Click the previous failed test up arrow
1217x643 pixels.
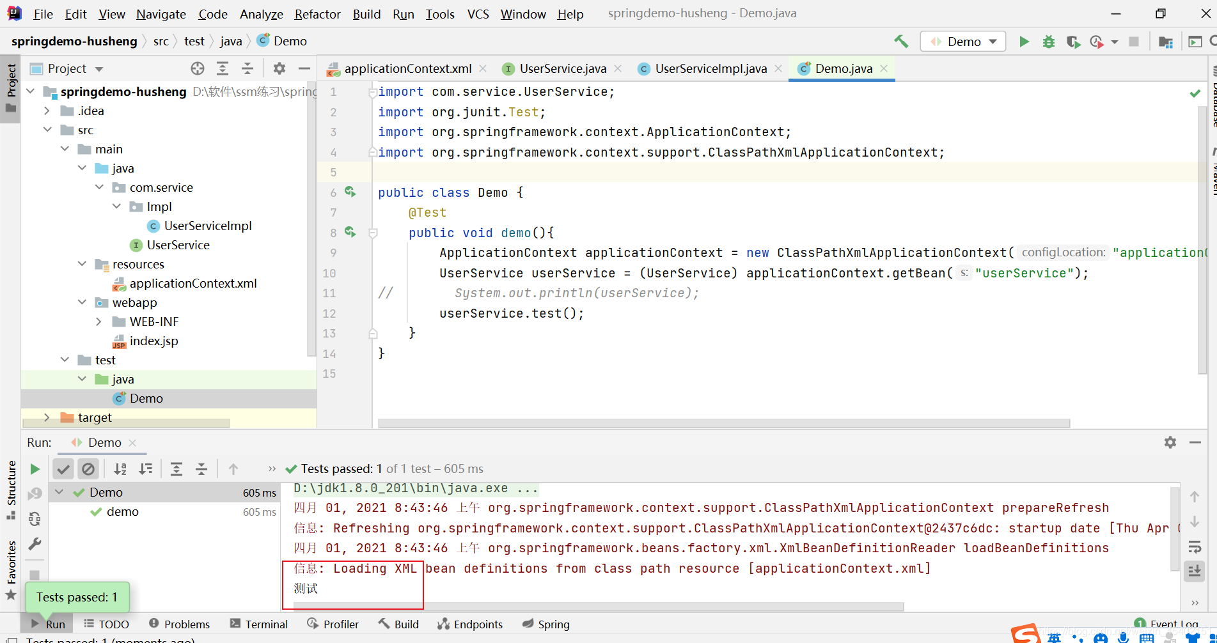(233, 469)
